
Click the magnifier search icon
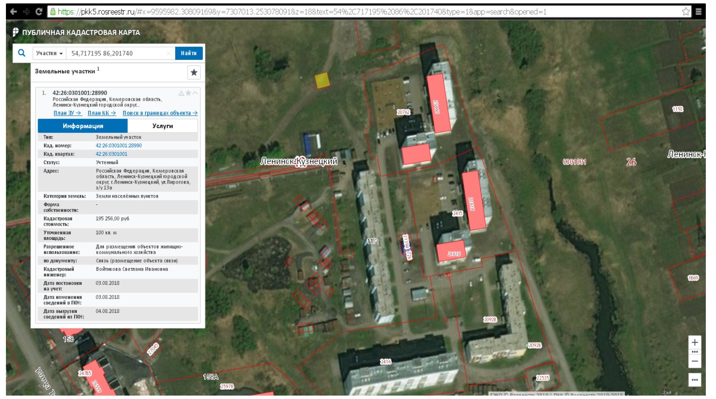[22, 53]
